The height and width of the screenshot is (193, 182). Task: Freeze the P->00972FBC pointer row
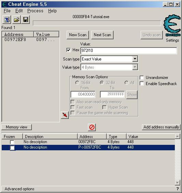[12, 148]
